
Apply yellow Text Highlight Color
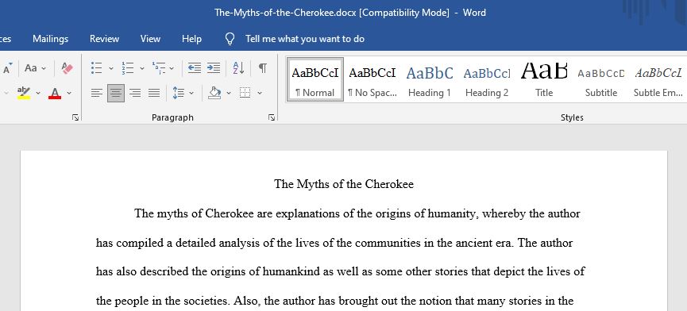click(24, 93)
